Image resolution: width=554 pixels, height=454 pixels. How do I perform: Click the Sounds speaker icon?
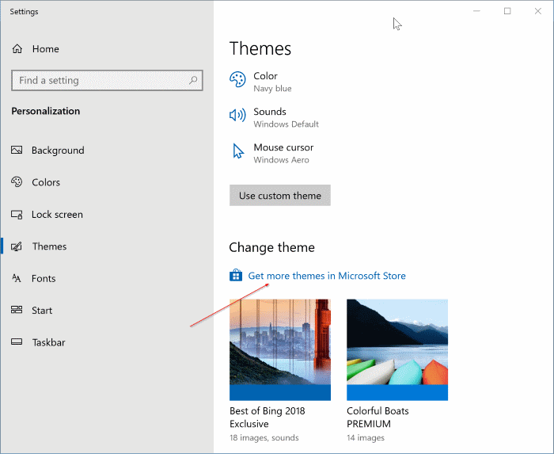pyautogui.click(x=237, y=115)
